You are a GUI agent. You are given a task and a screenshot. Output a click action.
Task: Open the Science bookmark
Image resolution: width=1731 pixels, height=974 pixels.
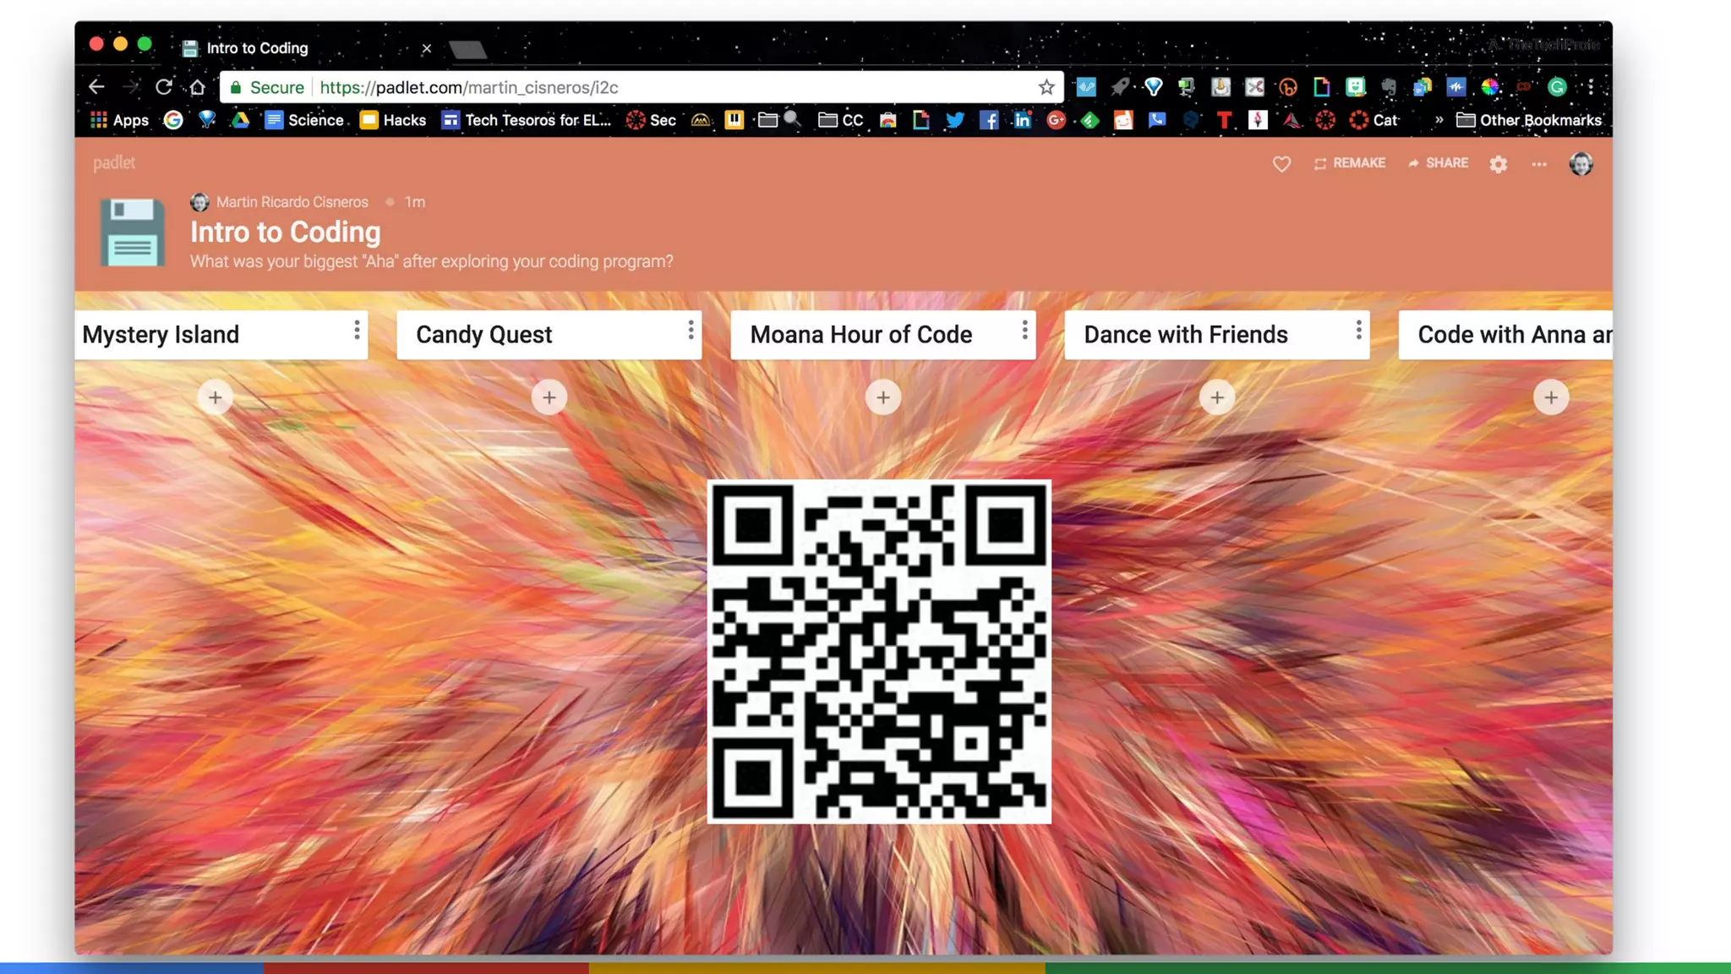304,120
